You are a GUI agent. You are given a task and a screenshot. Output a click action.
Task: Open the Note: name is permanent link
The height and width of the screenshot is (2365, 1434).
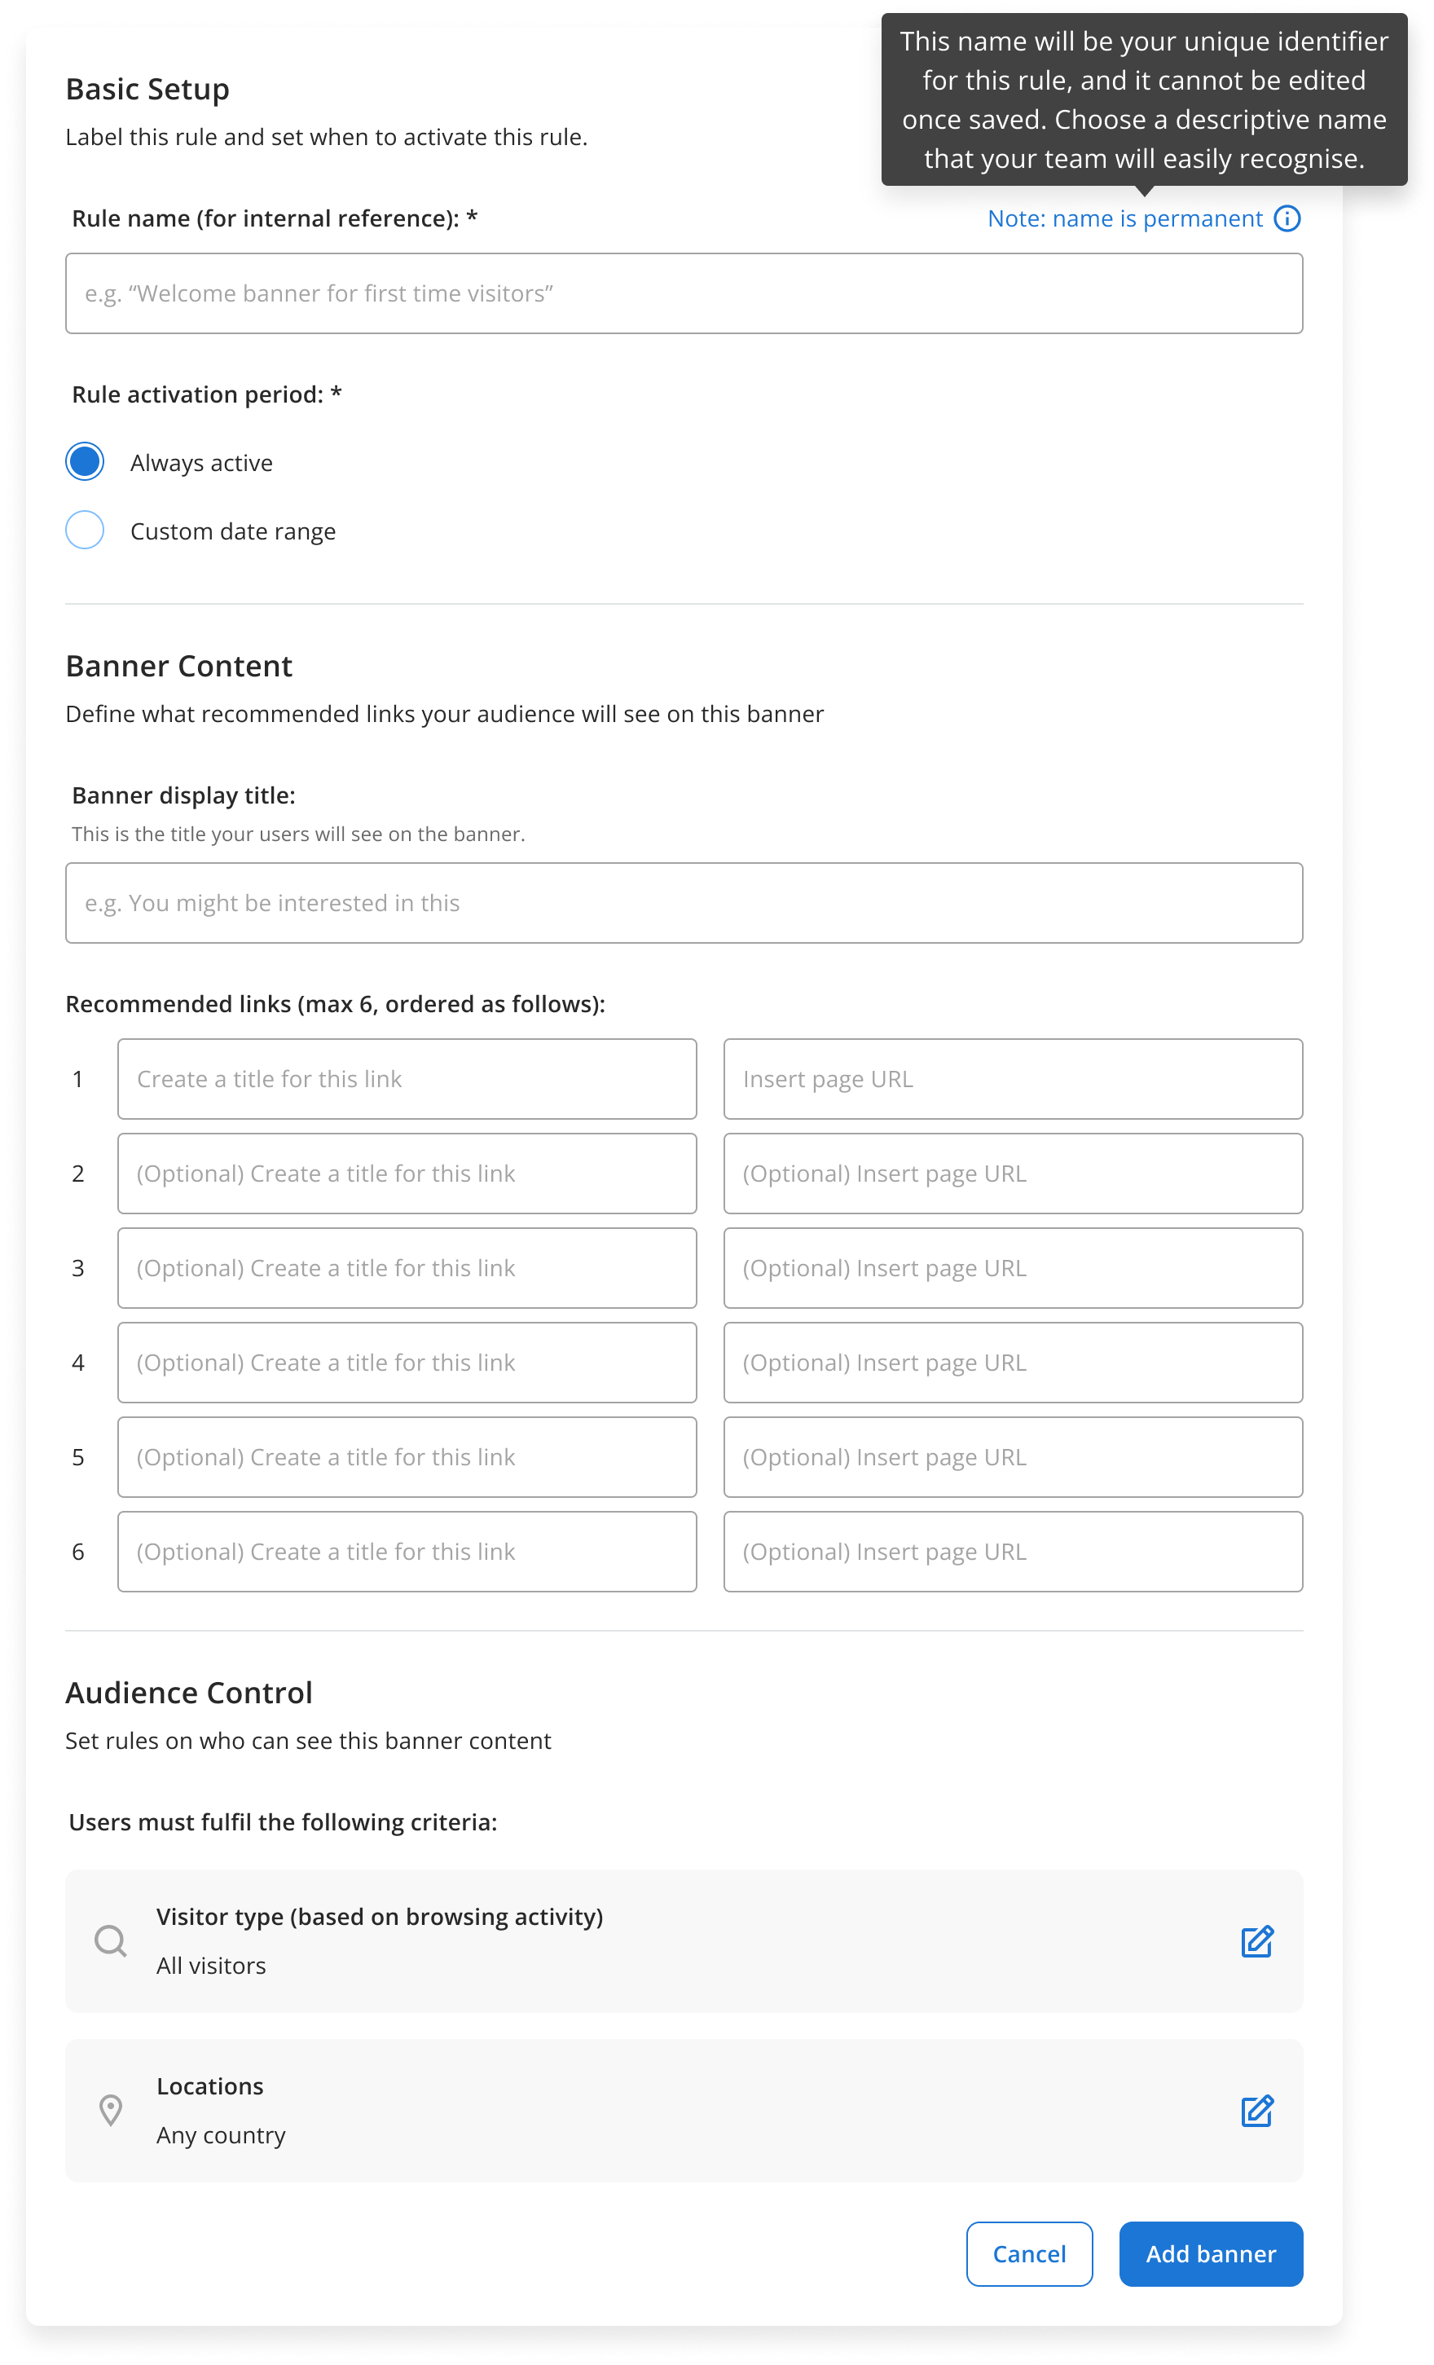point(1125,218)
